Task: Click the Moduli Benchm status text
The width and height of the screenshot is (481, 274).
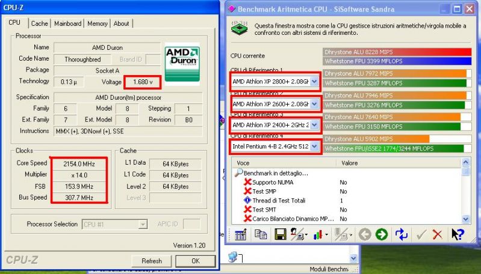Action: tap(329, 269)
